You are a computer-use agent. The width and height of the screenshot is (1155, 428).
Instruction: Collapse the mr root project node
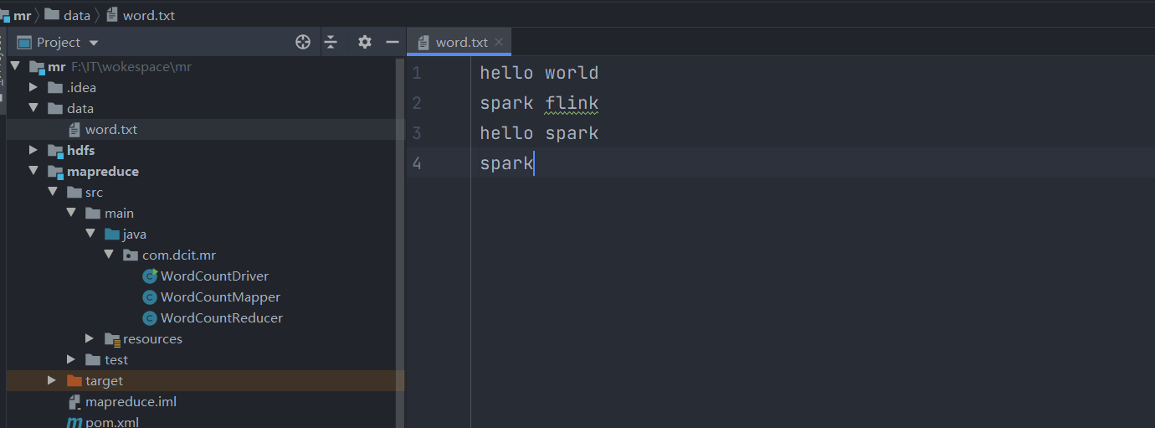pyautogui.click(x=15, y=66)
